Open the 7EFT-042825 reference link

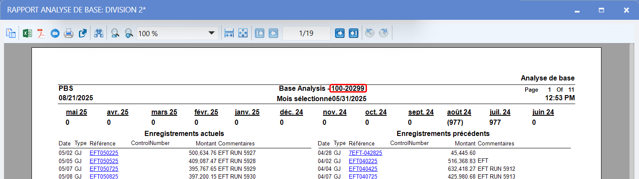coord(365,153)
